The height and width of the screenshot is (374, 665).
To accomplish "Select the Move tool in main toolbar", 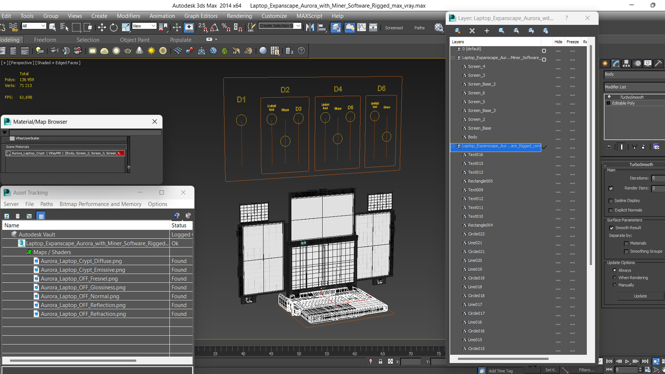I will [102, 27].
